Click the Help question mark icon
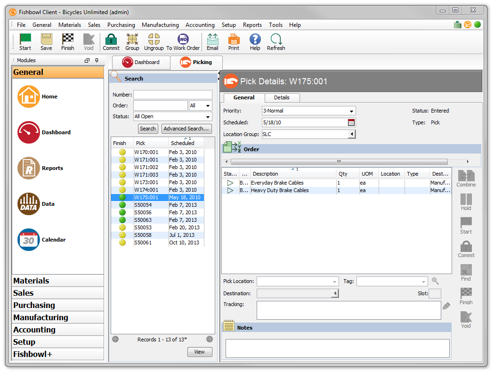 pos(255,42)
